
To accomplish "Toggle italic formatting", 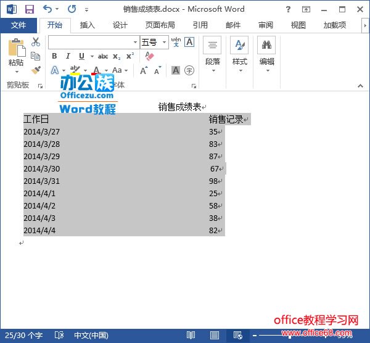I will click(x=68, y=56).
